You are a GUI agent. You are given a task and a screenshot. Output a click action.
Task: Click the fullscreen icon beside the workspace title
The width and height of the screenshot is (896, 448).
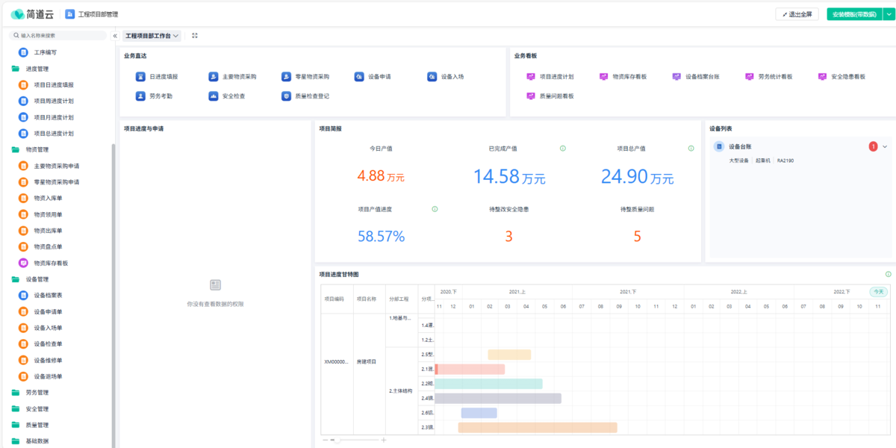(x=195, y=35)
